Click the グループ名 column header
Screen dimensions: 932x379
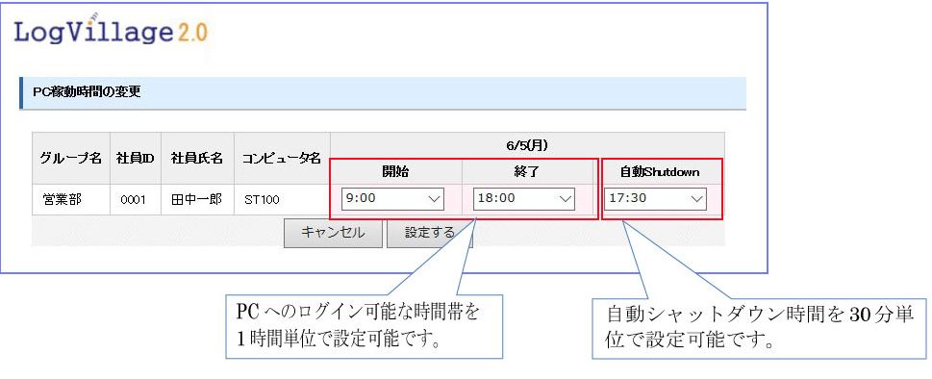pyautogui.click(x=71, y=159)
